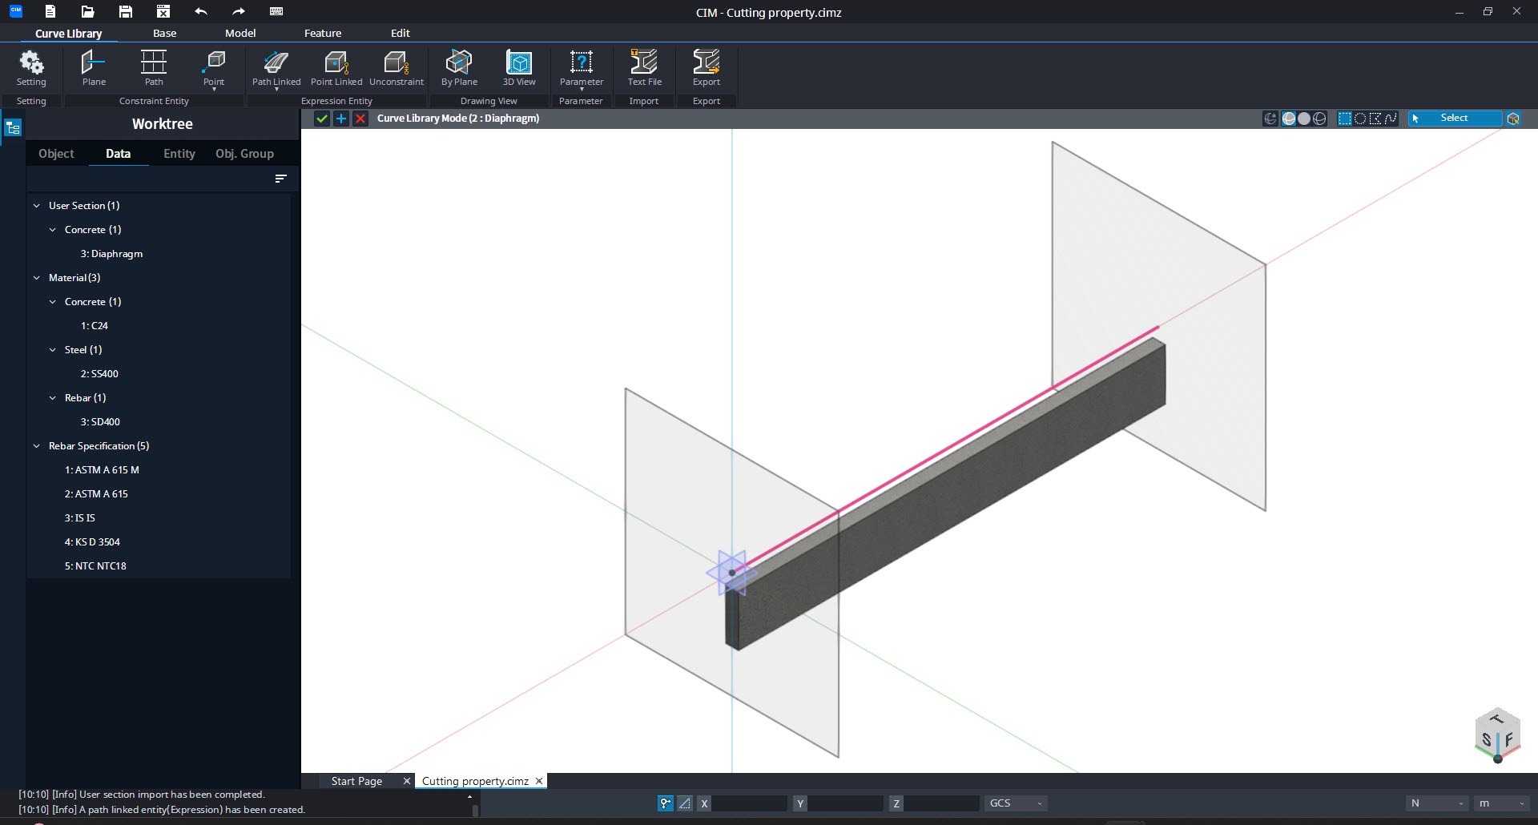Open the Worktree panel sidebar icon

click(13, 127)
